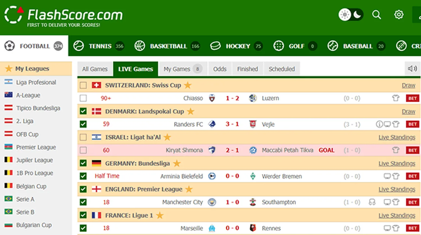Click BET button for Kiryat Shmona match
The image size is (421, 235).
pyautogui.click(x=412, y=150)
